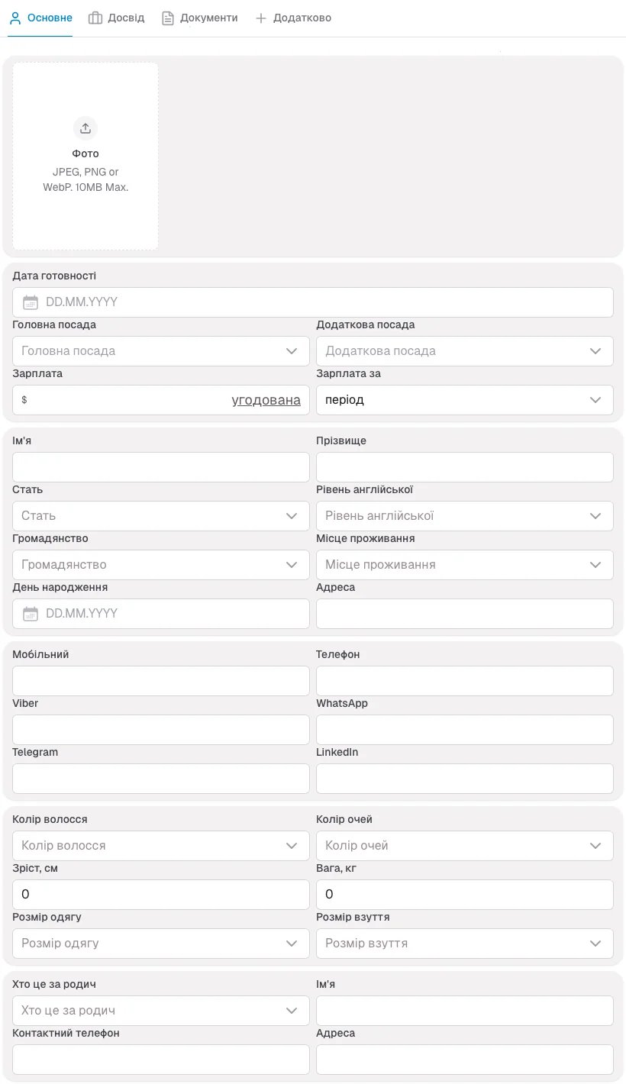The width and height of the screenshot is (626, 1084).
Task: Open the Хто це за родич dropdown
Action: [x=160, y=1010]
